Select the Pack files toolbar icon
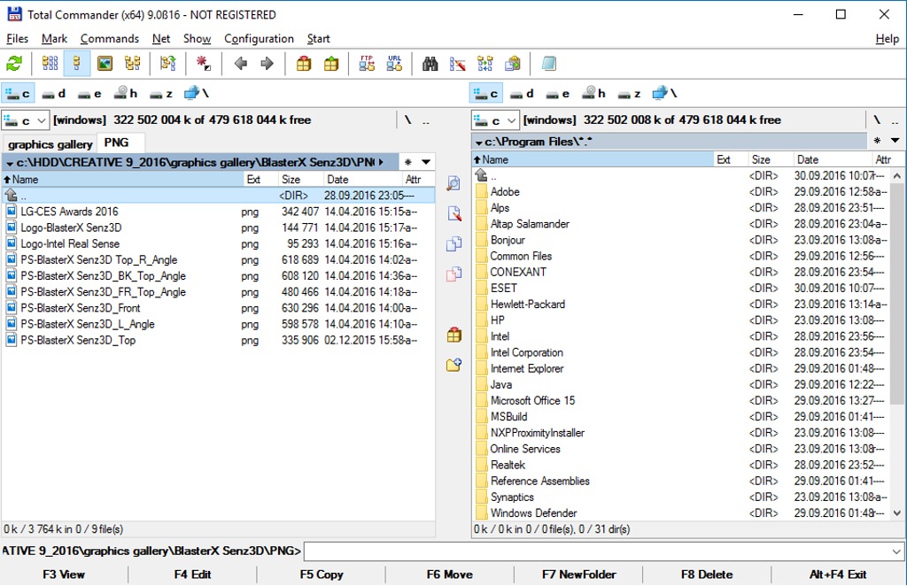The width and height of the screenshot is (907, 586). 304,64
